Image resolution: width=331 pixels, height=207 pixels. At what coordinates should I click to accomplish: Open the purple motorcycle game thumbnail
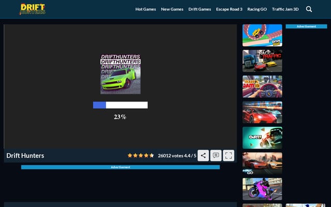[262, 189]
